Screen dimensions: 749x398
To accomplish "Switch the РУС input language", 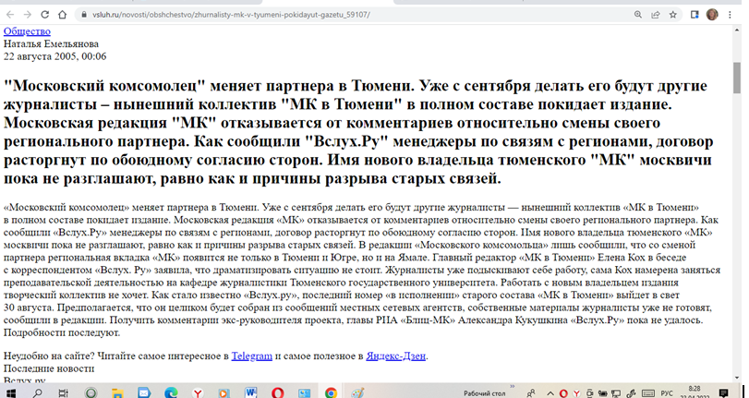I will click(667, 393).
